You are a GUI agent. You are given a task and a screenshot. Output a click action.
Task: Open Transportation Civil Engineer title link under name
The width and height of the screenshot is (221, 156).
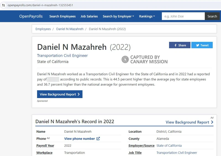point(62,55)
